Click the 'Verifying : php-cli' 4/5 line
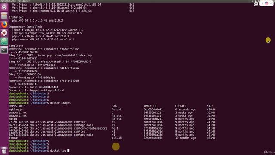 73,8
